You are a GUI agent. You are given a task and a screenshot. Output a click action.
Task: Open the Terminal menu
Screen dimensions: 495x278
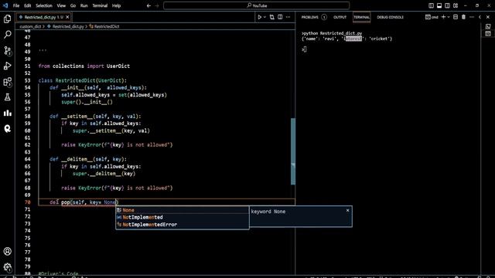pos(100,5)
